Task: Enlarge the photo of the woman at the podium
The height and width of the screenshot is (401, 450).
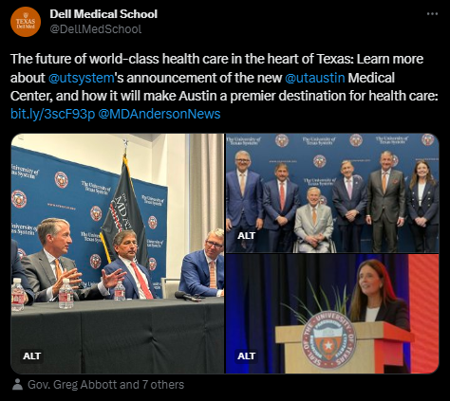Action: (332, 314)
